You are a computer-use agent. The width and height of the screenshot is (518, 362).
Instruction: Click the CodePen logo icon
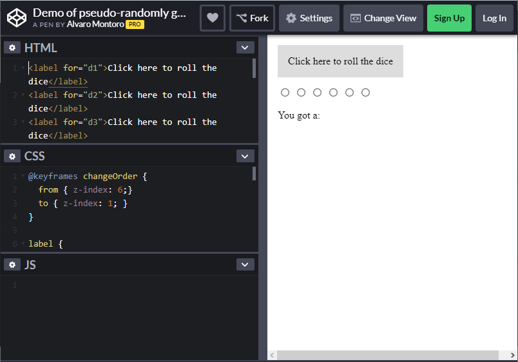coord(17,18)
